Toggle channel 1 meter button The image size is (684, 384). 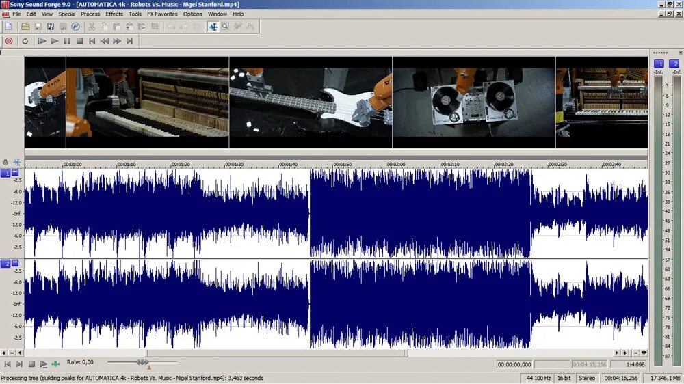coord(659,64)
